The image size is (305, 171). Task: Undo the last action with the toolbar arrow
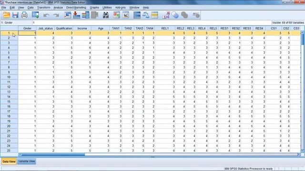[x=46, y=15]
